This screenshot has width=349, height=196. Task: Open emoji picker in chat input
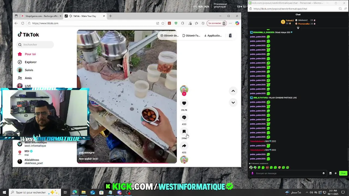point(324,173)
